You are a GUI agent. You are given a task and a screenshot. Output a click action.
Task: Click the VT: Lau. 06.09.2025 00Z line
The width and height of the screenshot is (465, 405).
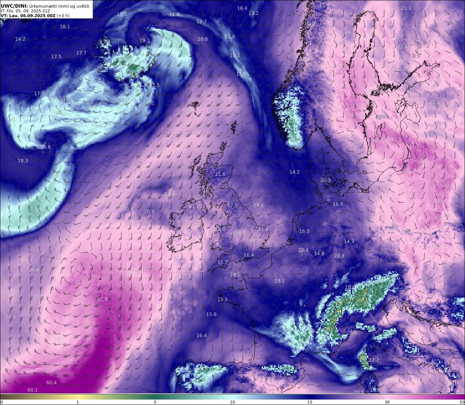(x=35, y=16)
